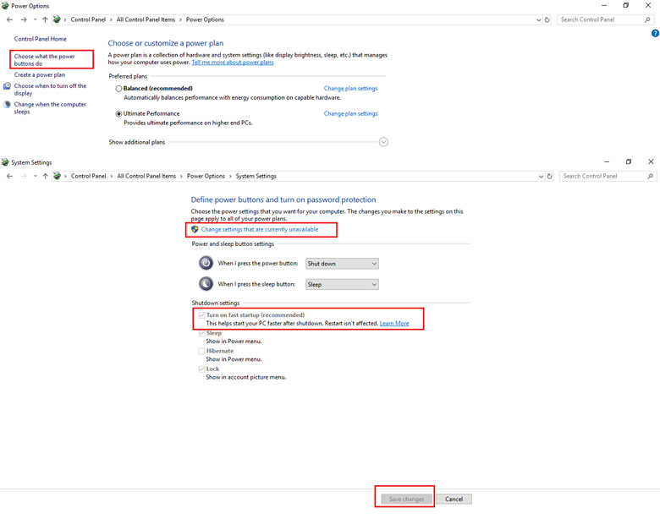Open the sleep button action dropdown

pyautogui.click(x=342, y=285)
